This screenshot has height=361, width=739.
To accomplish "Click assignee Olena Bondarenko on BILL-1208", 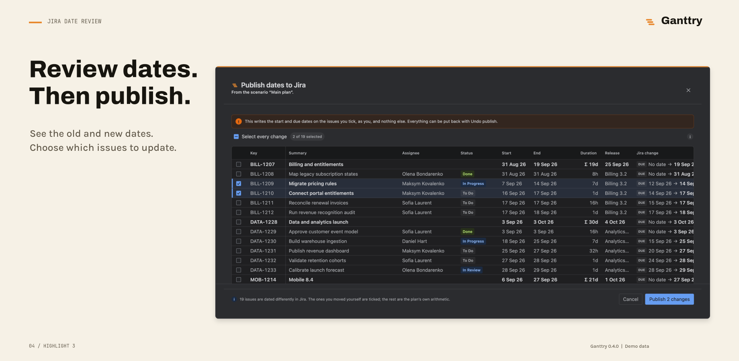I will 423,174.
